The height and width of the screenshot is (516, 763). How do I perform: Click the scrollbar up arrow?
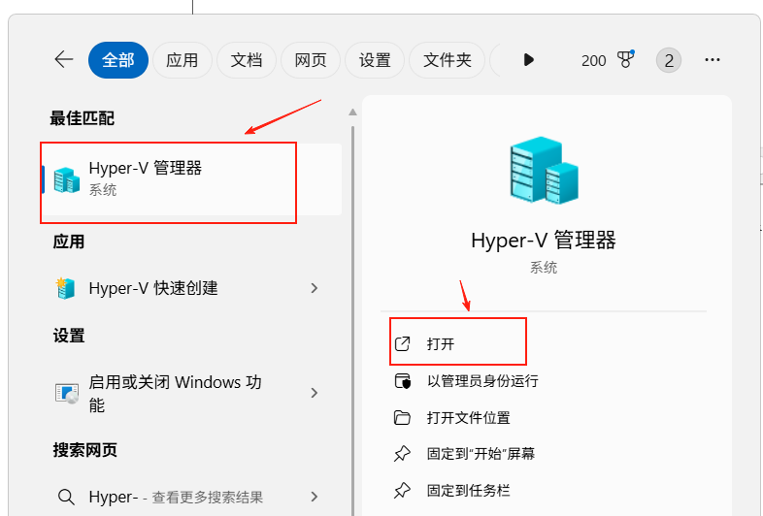pyautogui.click(x=352, y=113)
